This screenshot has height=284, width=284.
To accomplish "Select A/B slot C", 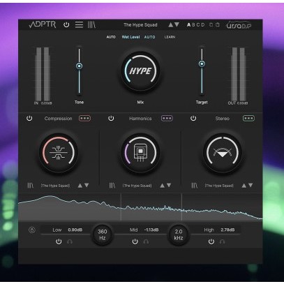I will (x=198, y=24).
